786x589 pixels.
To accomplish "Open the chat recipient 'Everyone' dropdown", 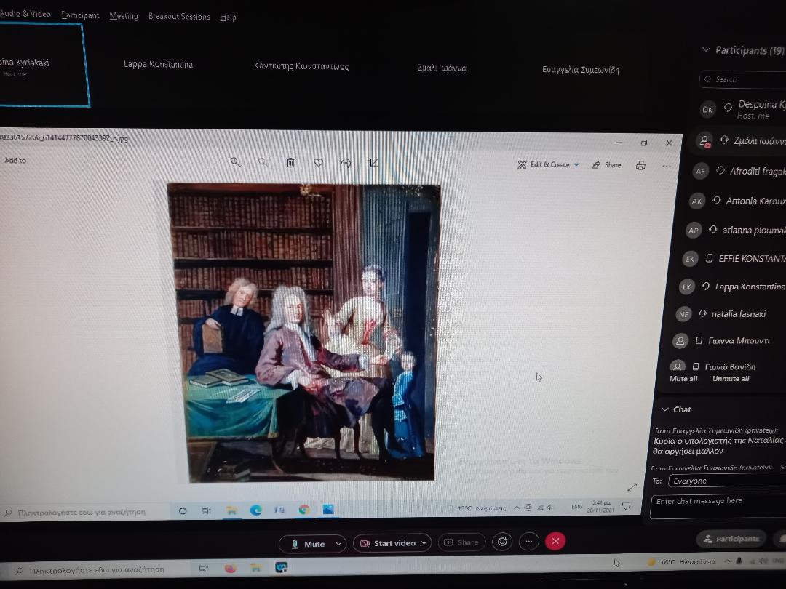I will click(x=726, y=481).
